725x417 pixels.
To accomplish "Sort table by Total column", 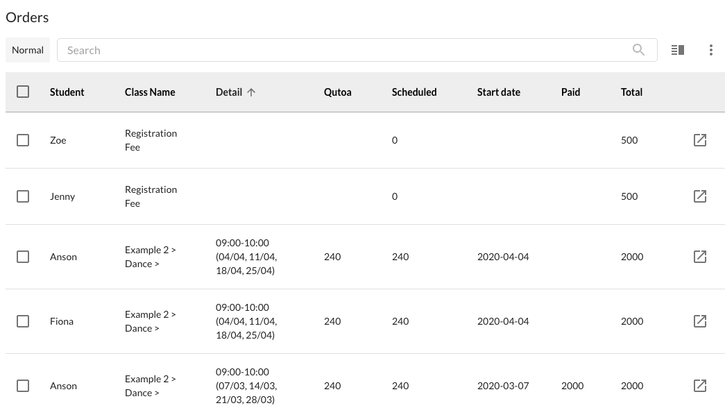I will [631, 92].
